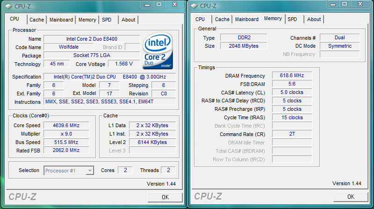Click the Cycle Time (tRAS) value '15 clocks'

(292, 117)
